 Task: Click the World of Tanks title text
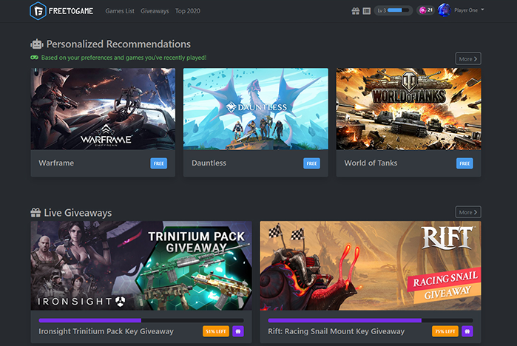(x=371, y=163)
